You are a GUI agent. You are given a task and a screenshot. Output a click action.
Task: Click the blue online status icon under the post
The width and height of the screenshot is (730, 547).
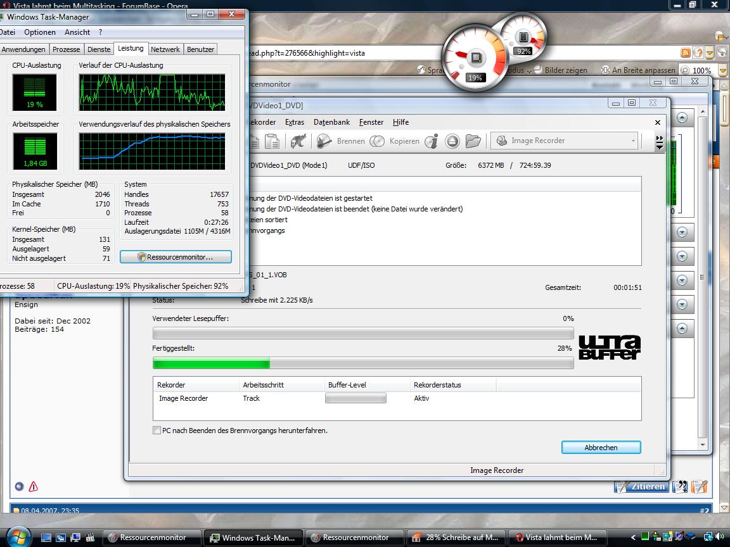(19, 486)
